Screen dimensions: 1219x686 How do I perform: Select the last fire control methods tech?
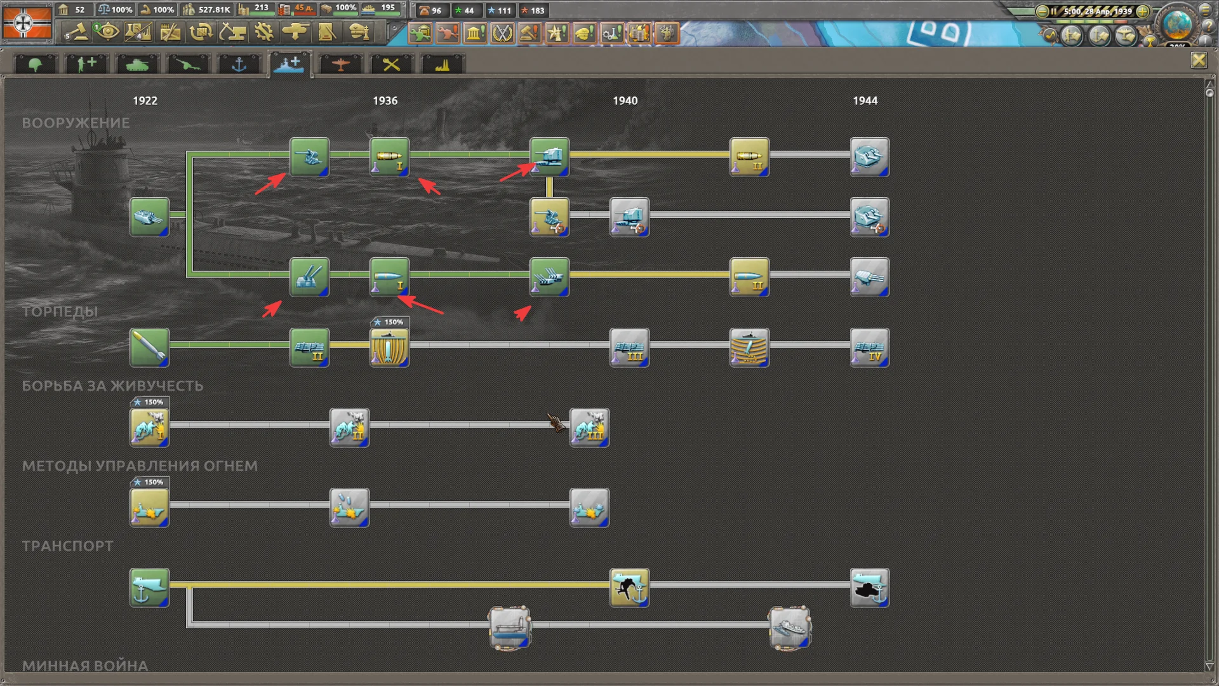pyautogui.click(x=589, y=508)
